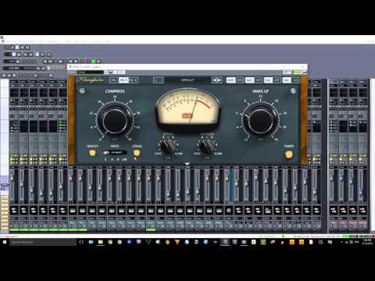The width and height of the screenshot is (375, 281).
Task: Open the Windows Start menu
Action: point(5,242)
